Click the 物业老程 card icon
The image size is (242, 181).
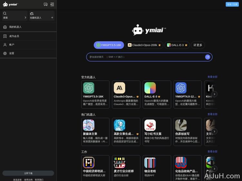tap(150, 163)
